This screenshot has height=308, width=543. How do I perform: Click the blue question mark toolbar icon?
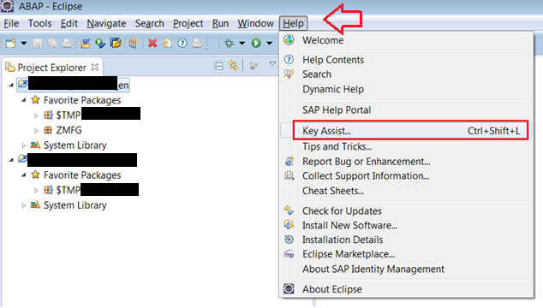182,44
